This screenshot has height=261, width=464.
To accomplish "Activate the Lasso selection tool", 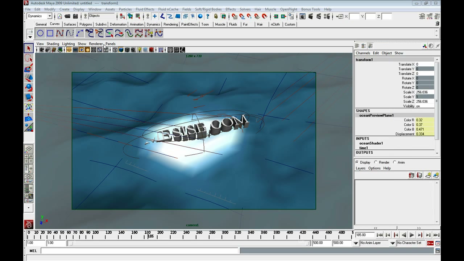I will tap(29, 58).
